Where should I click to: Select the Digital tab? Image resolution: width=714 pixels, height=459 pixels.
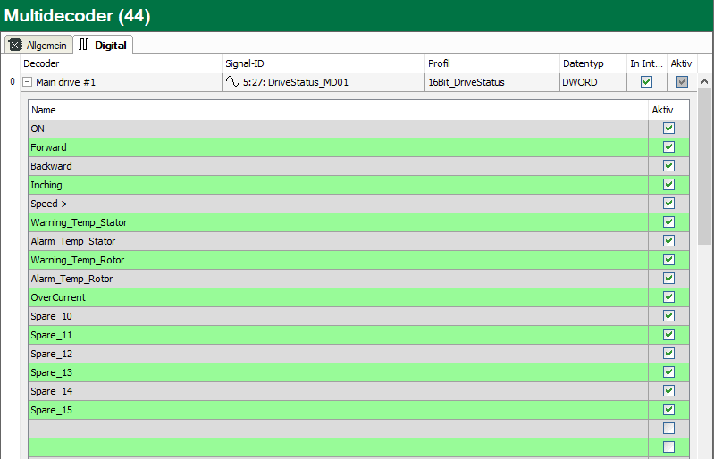104,45
